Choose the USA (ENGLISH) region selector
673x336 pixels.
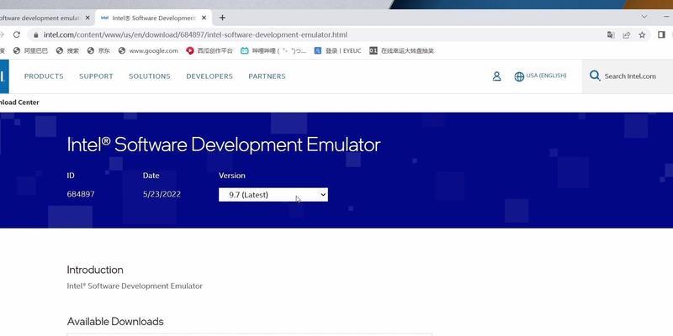(x=546, y=76)
